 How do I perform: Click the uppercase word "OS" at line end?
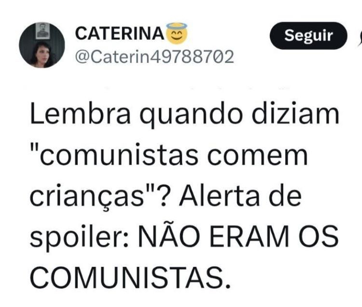pyautogui.click(x=319, y=237)
